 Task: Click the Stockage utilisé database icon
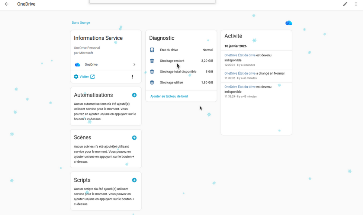click(x=152, y=82)
